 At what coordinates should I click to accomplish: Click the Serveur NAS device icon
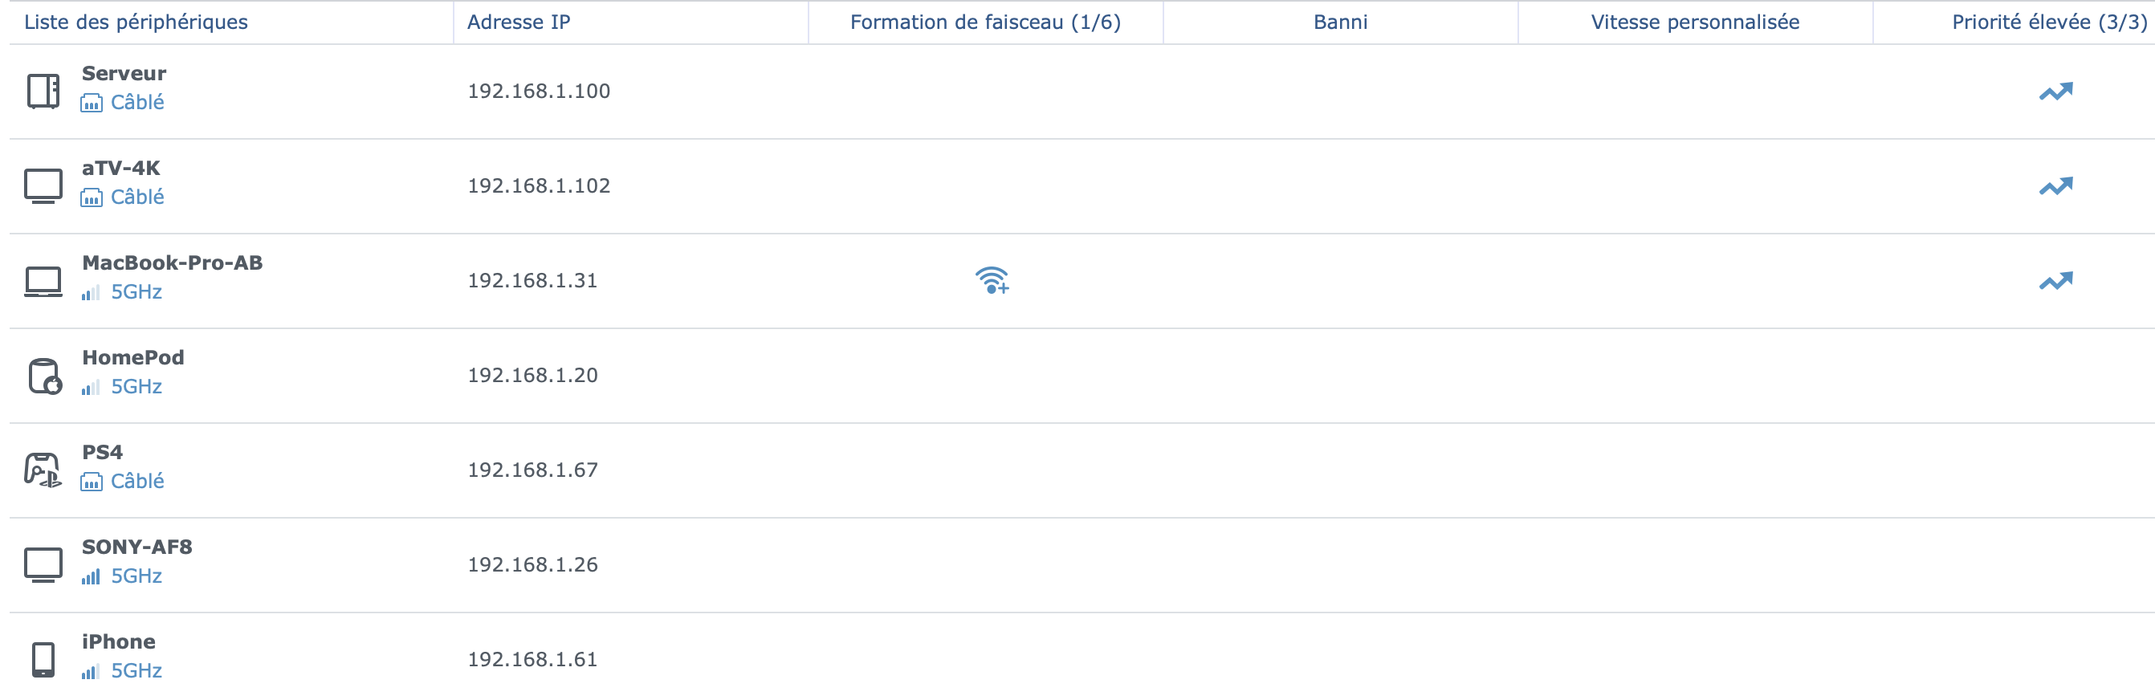tap(43, 92)
